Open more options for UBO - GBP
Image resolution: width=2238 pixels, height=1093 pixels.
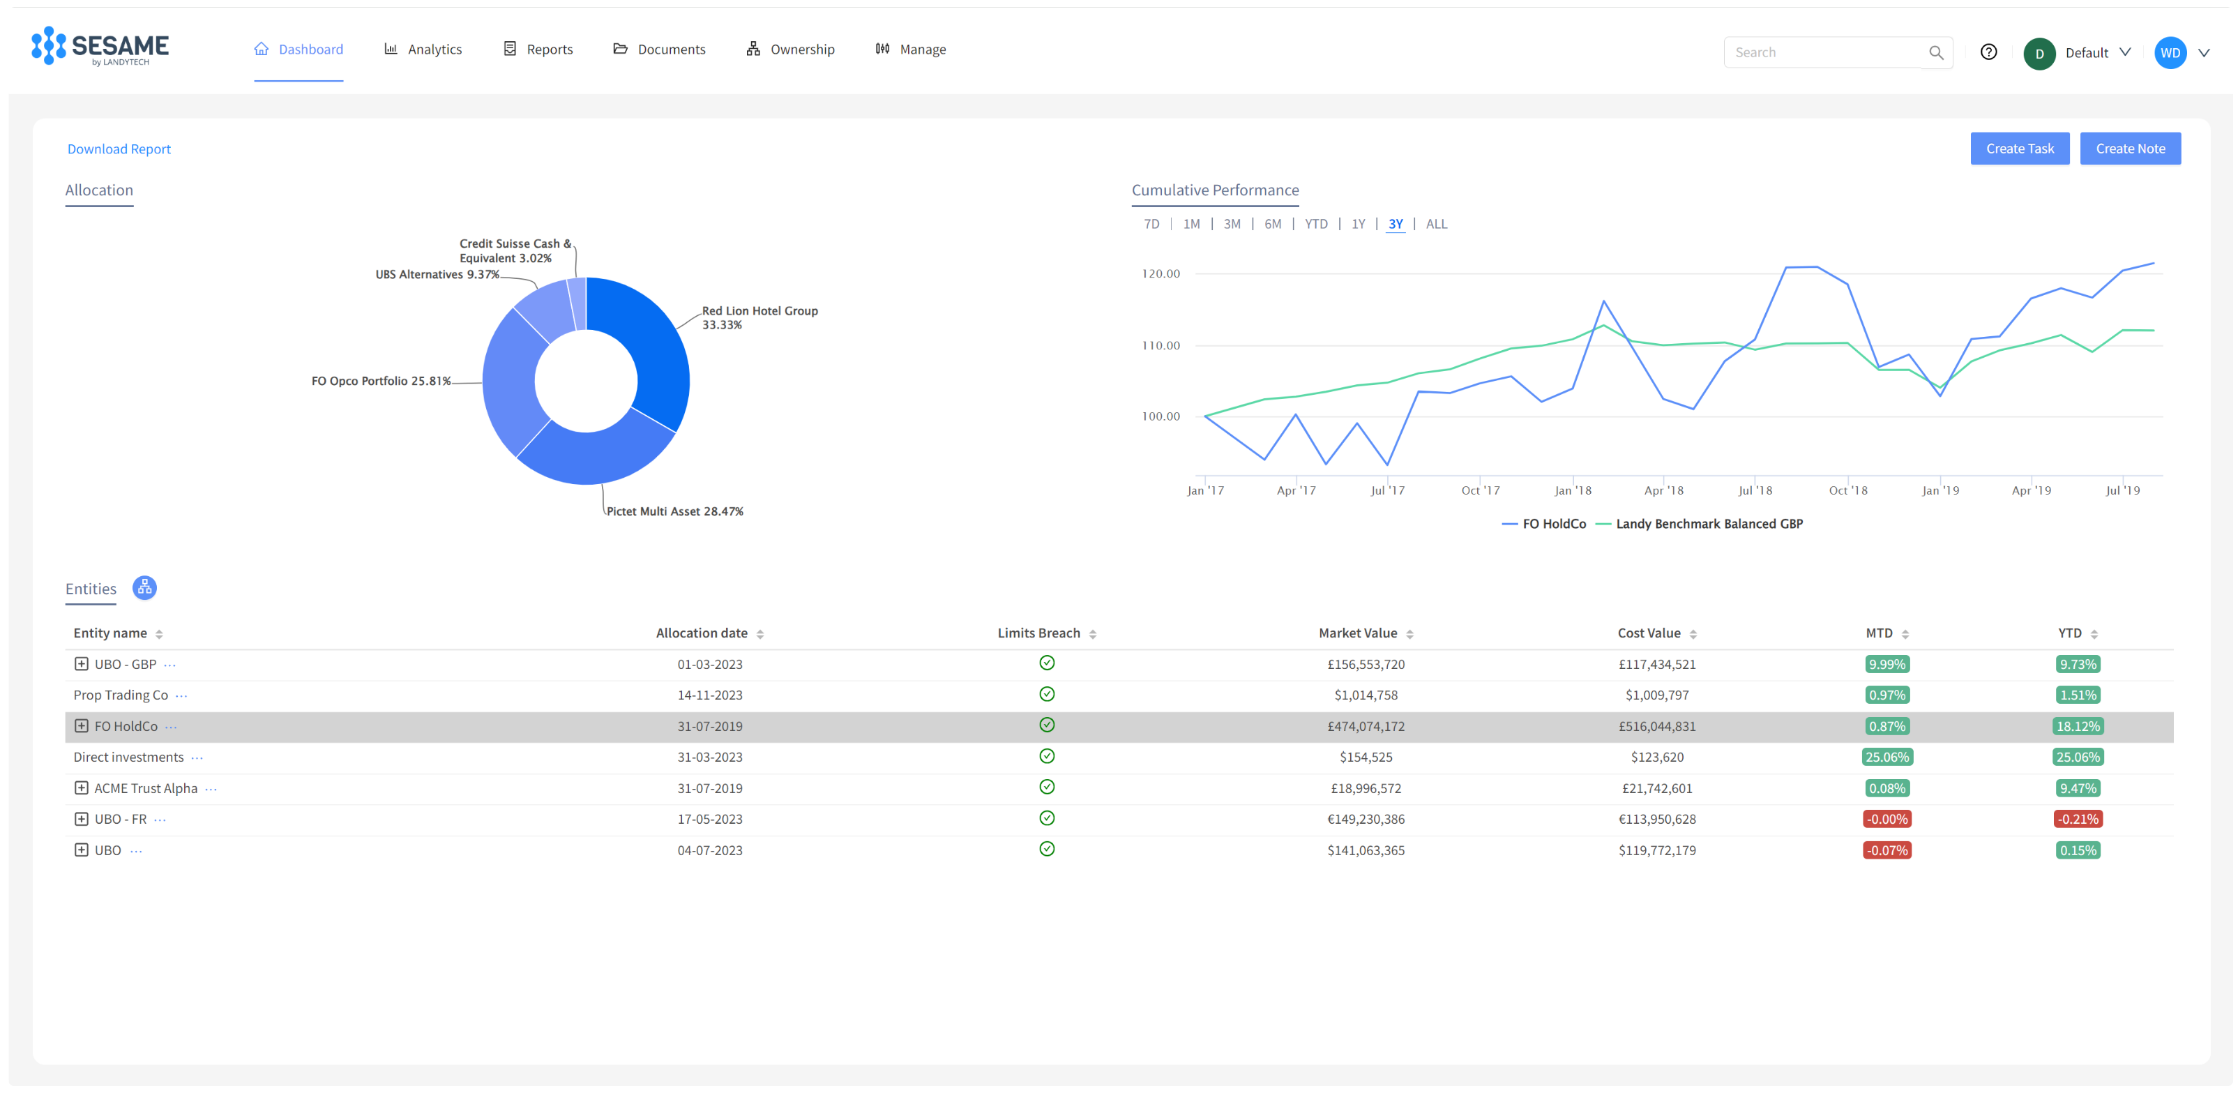pos(170,665)
